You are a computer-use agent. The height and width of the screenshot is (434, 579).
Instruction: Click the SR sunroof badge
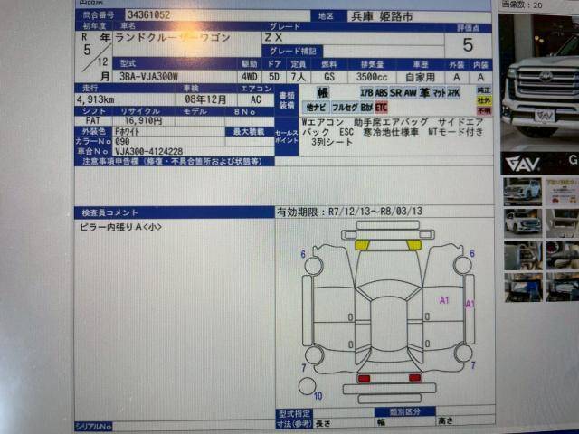click(x=396, y=92)
